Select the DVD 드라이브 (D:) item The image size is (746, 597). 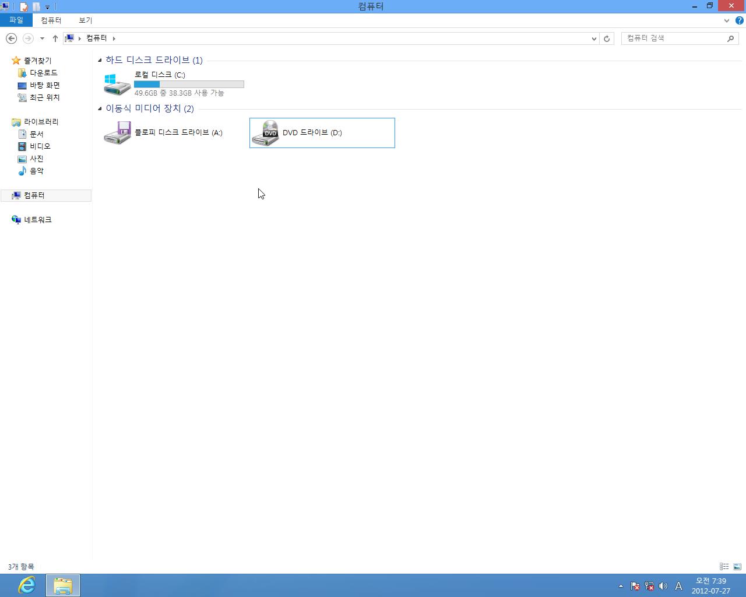(x=322, y=133)
